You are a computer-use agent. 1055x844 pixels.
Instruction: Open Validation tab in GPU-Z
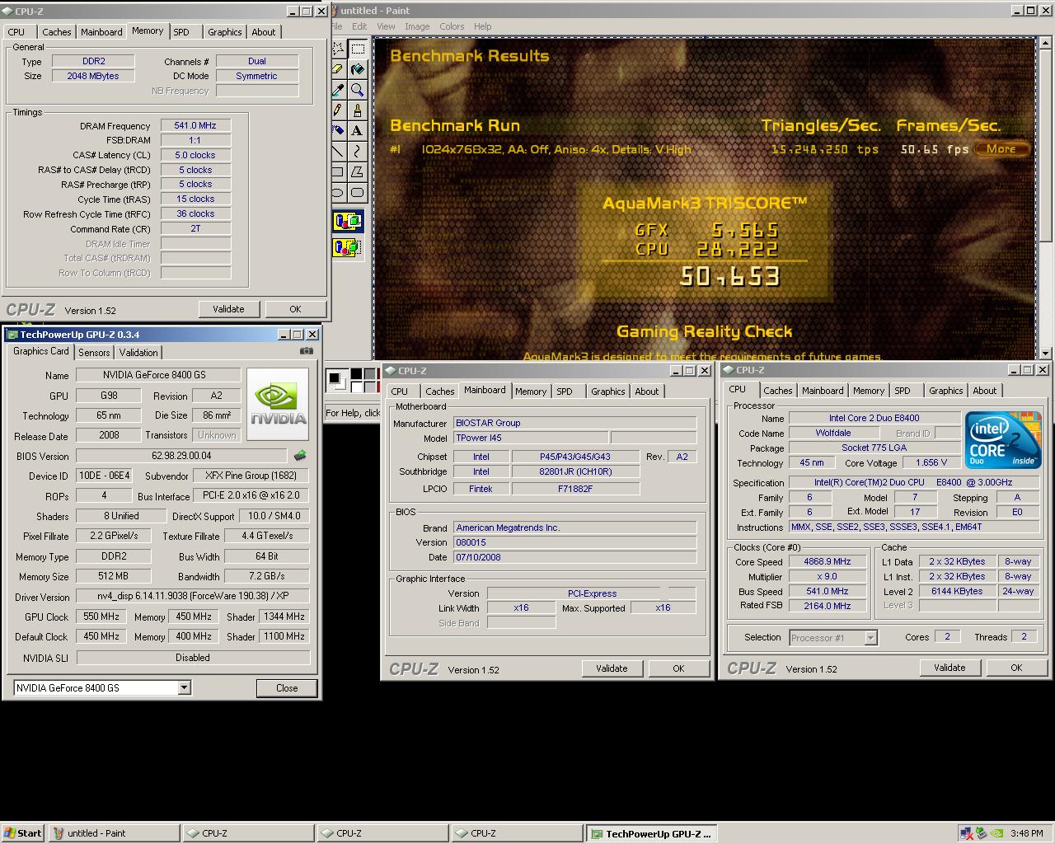point(138,353)
